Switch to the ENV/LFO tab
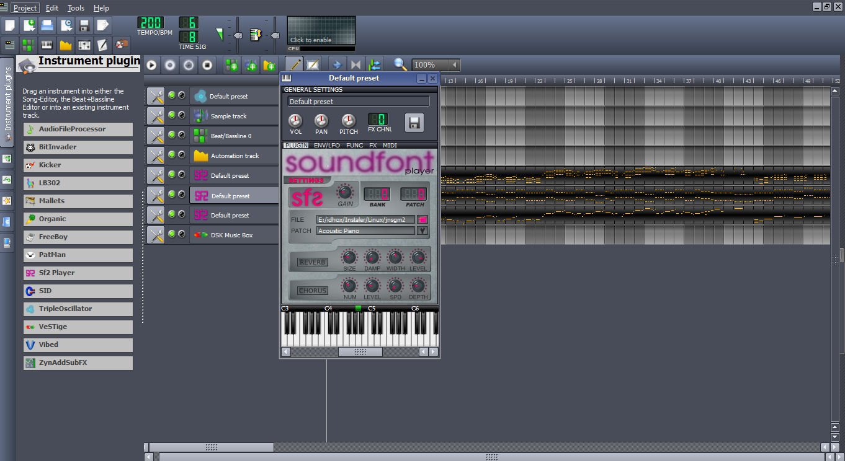Viewport: 845px width, 461px height. (327, 146)
